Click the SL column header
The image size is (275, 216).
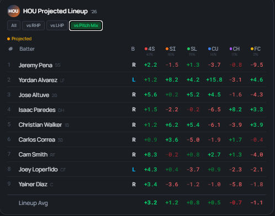coord(192,49)
